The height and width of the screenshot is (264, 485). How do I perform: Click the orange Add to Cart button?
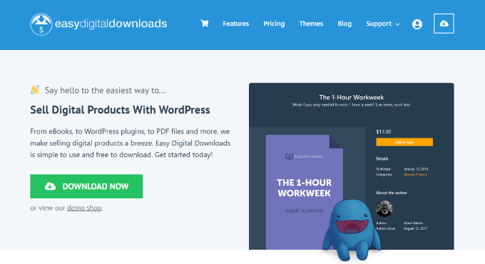tap(404, 142)
